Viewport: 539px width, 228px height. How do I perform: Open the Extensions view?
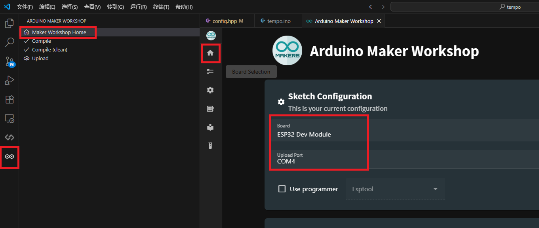tap(9, 99)
